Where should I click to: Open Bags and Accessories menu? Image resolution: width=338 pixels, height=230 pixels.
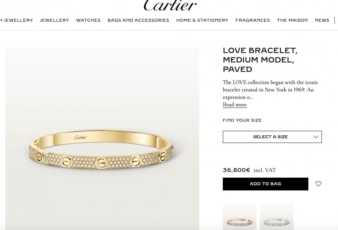pos(138,20)
